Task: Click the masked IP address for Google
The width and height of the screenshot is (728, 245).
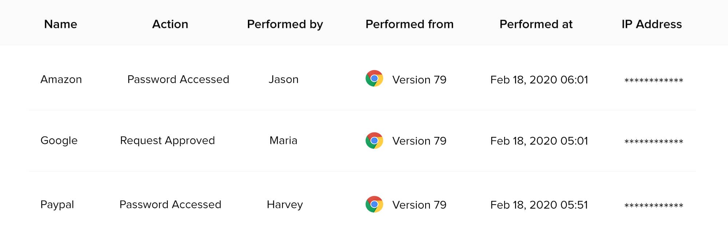Action: pos(653,141)
